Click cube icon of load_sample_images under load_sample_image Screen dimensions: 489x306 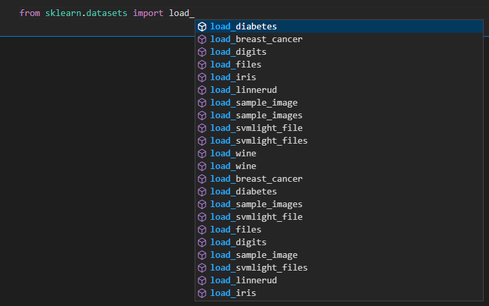[202, 116]
